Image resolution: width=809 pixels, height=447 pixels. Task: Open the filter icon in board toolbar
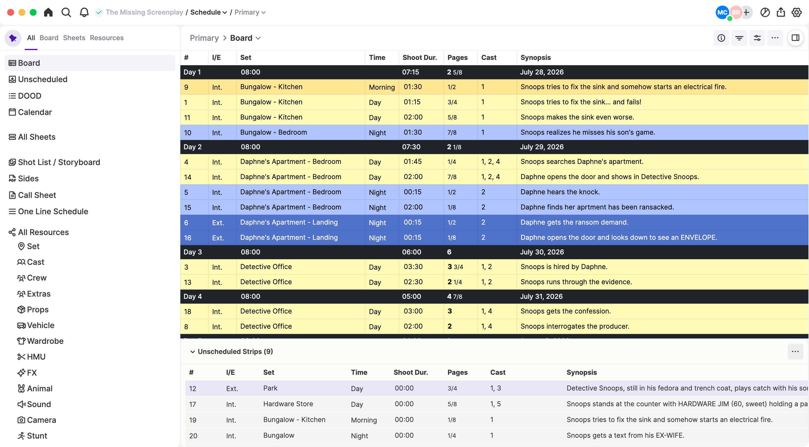click(739, 38)
